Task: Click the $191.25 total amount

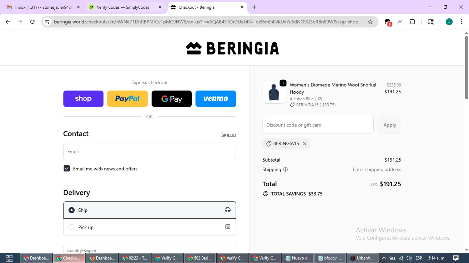Action: [390, 184]
